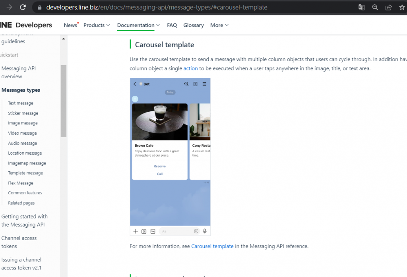Click the emoji smiley icon in chat bar
The width and height of the screenshot is (407, 277).
196,231
